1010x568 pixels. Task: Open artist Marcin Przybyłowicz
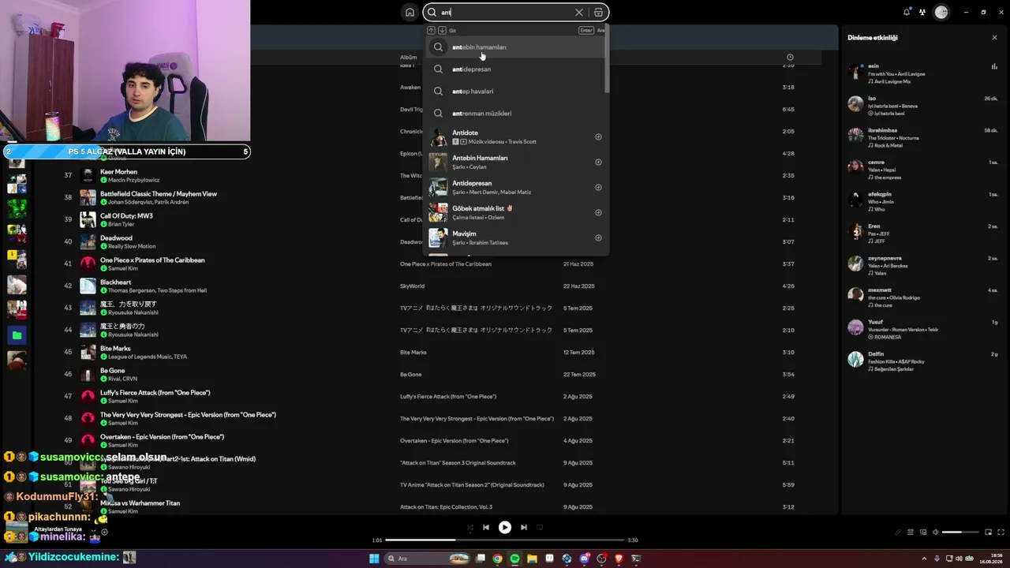[134, 181]
